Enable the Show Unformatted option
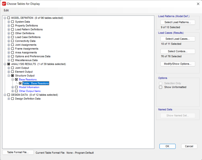 point(161,87)
